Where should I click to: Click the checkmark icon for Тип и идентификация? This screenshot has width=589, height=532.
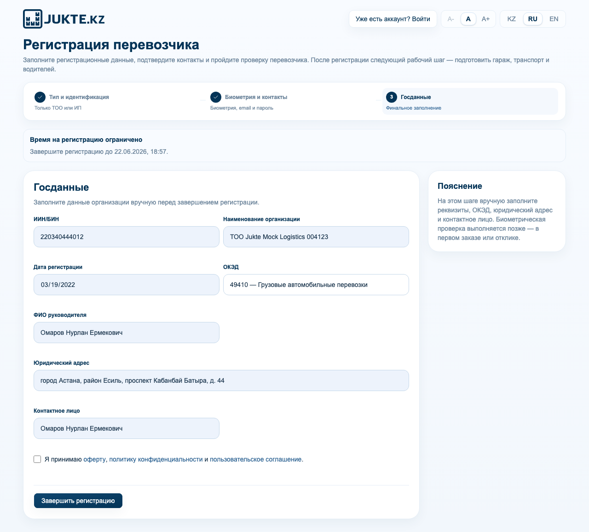pyautogui.click(x=40, y=97)
